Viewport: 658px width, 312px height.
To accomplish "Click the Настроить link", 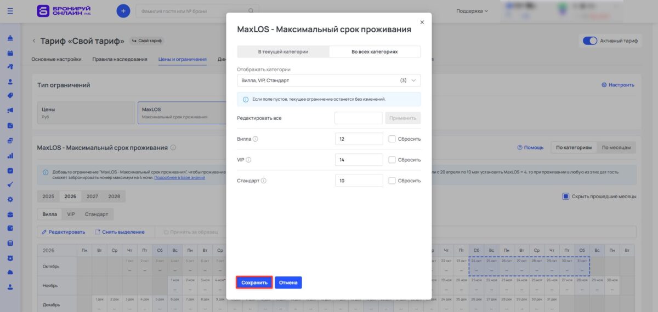I will coord(617,85).
